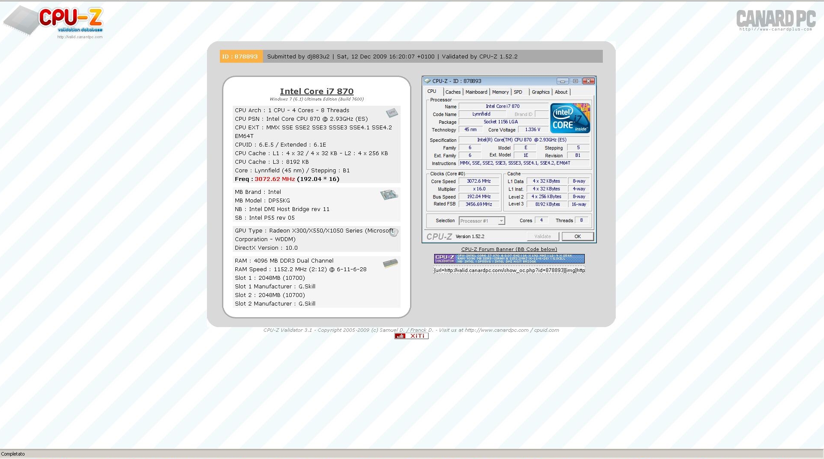Click the CPU chip icon beside CPU Arch

click(392, 113)
